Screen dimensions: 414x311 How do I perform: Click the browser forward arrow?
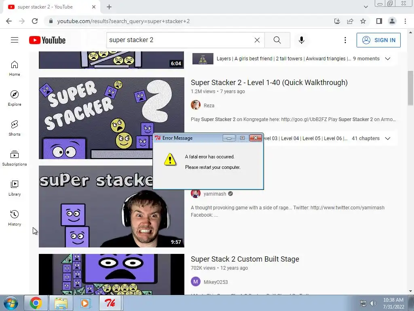click(22, 21)
